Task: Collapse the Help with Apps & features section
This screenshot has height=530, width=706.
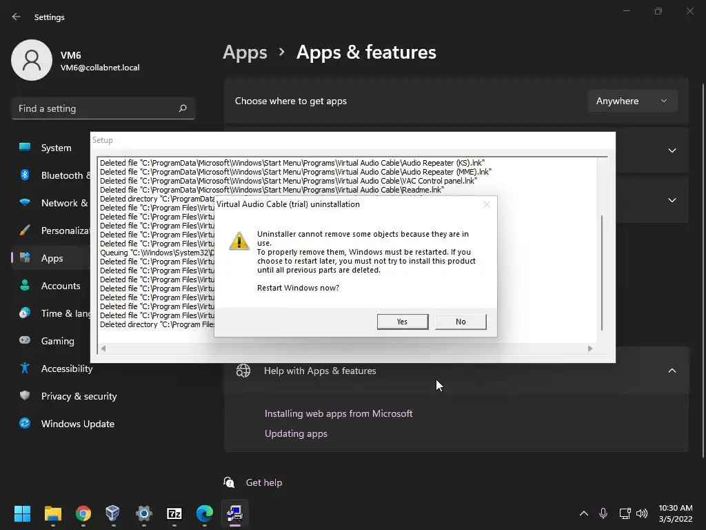Action: point(672,371)
